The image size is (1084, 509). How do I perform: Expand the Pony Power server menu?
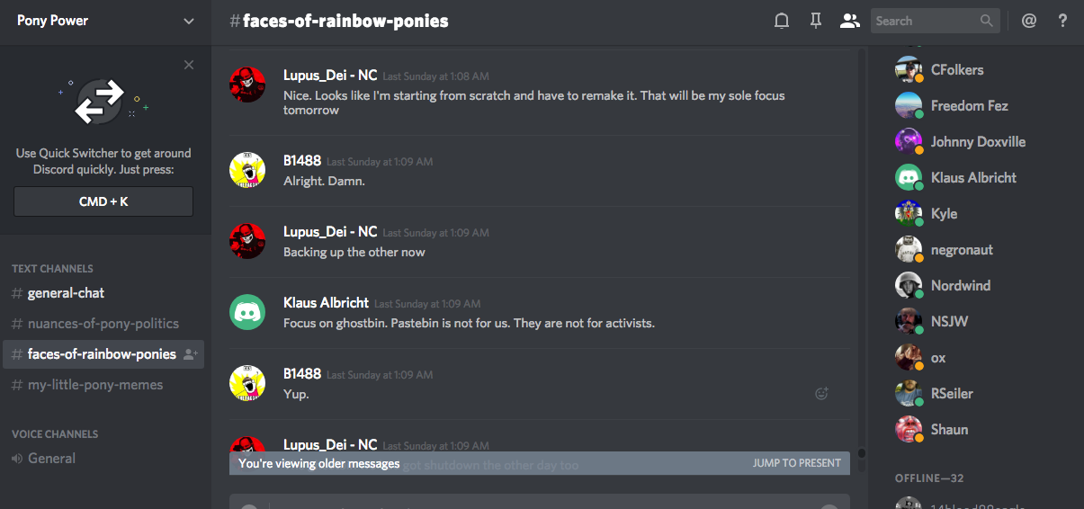click(x=189, y=21)
